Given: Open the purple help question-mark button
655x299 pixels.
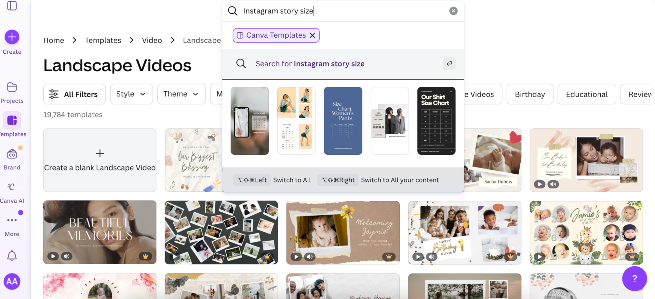Looking at the screenshot, I should 634,278.
